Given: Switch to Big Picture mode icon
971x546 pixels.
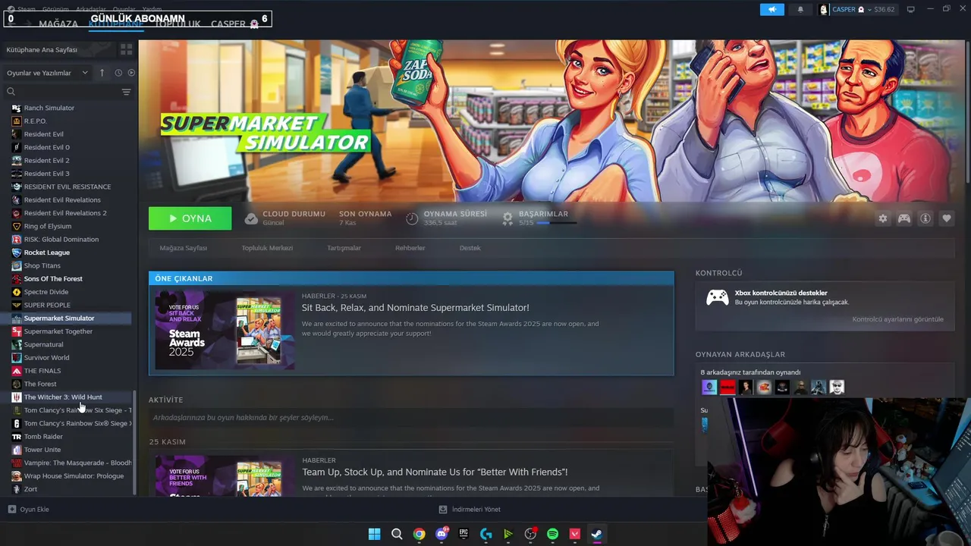Looking at the screenshot, I should pyautogui.click(x=910, y=10).
